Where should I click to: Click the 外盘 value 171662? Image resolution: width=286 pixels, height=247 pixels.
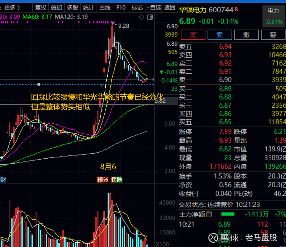coord(221,166)
